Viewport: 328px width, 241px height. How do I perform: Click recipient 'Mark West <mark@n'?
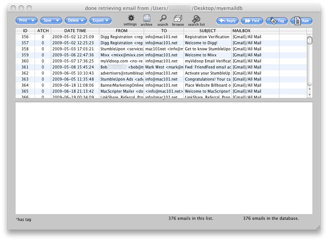[x=164, y=67]
